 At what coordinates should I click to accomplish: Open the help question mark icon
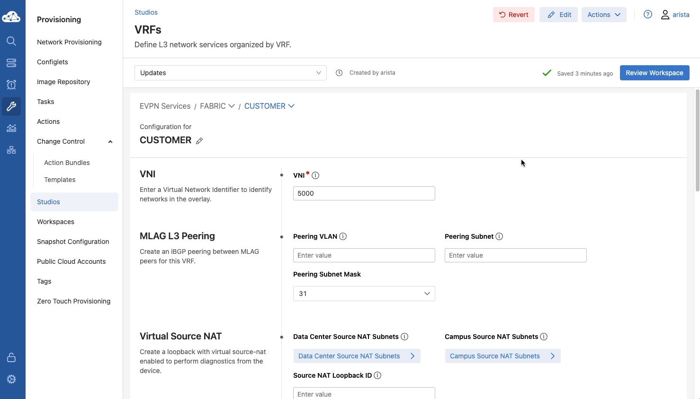648,15
